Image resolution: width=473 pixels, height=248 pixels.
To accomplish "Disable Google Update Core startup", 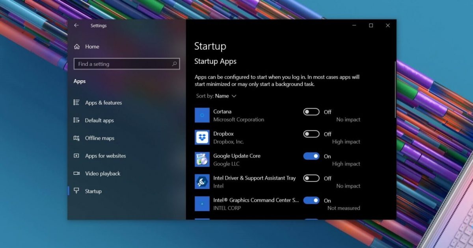I will [x=311, y=156].
